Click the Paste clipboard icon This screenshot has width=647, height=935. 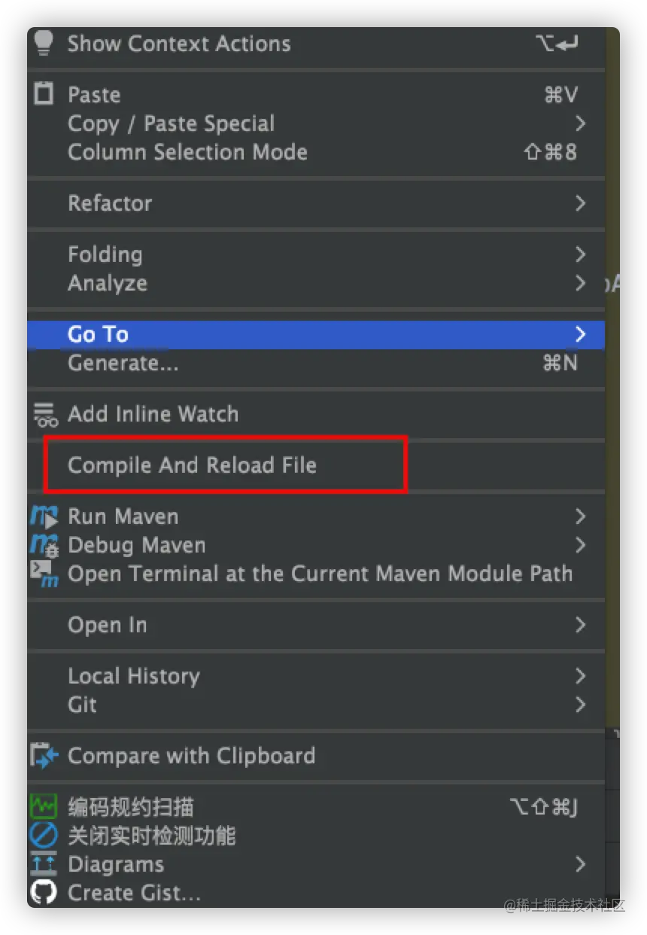pos(44,94)
